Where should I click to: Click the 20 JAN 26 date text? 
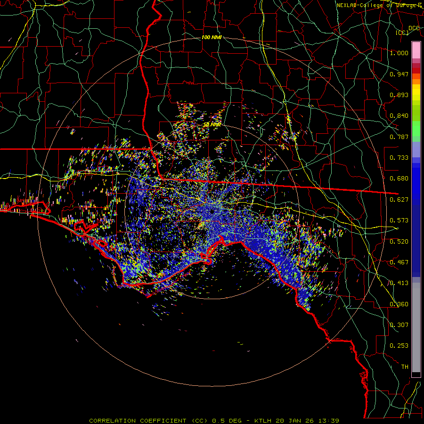[x=294, y=421]
